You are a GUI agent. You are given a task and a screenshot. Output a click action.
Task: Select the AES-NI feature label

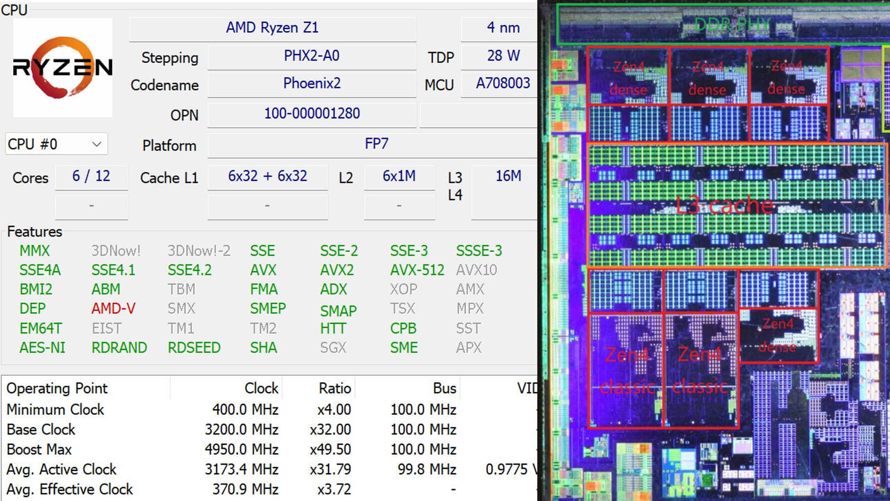click(x=42, y=348)
